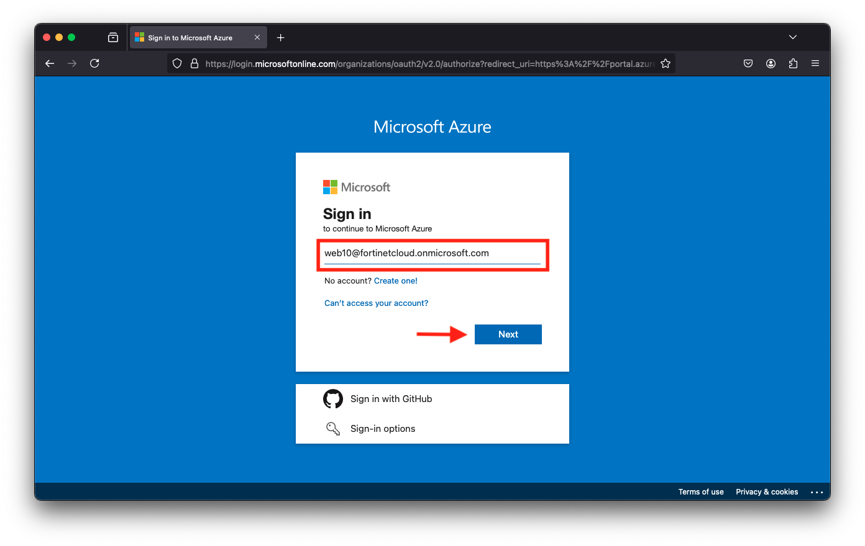Screen dimensions: 865x546
Task: Click the Next button
Action: pyautogui.click(x=508, y=334)
